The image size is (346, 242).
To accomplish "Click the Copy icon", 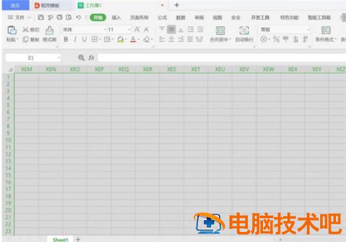I will [25, 39].
